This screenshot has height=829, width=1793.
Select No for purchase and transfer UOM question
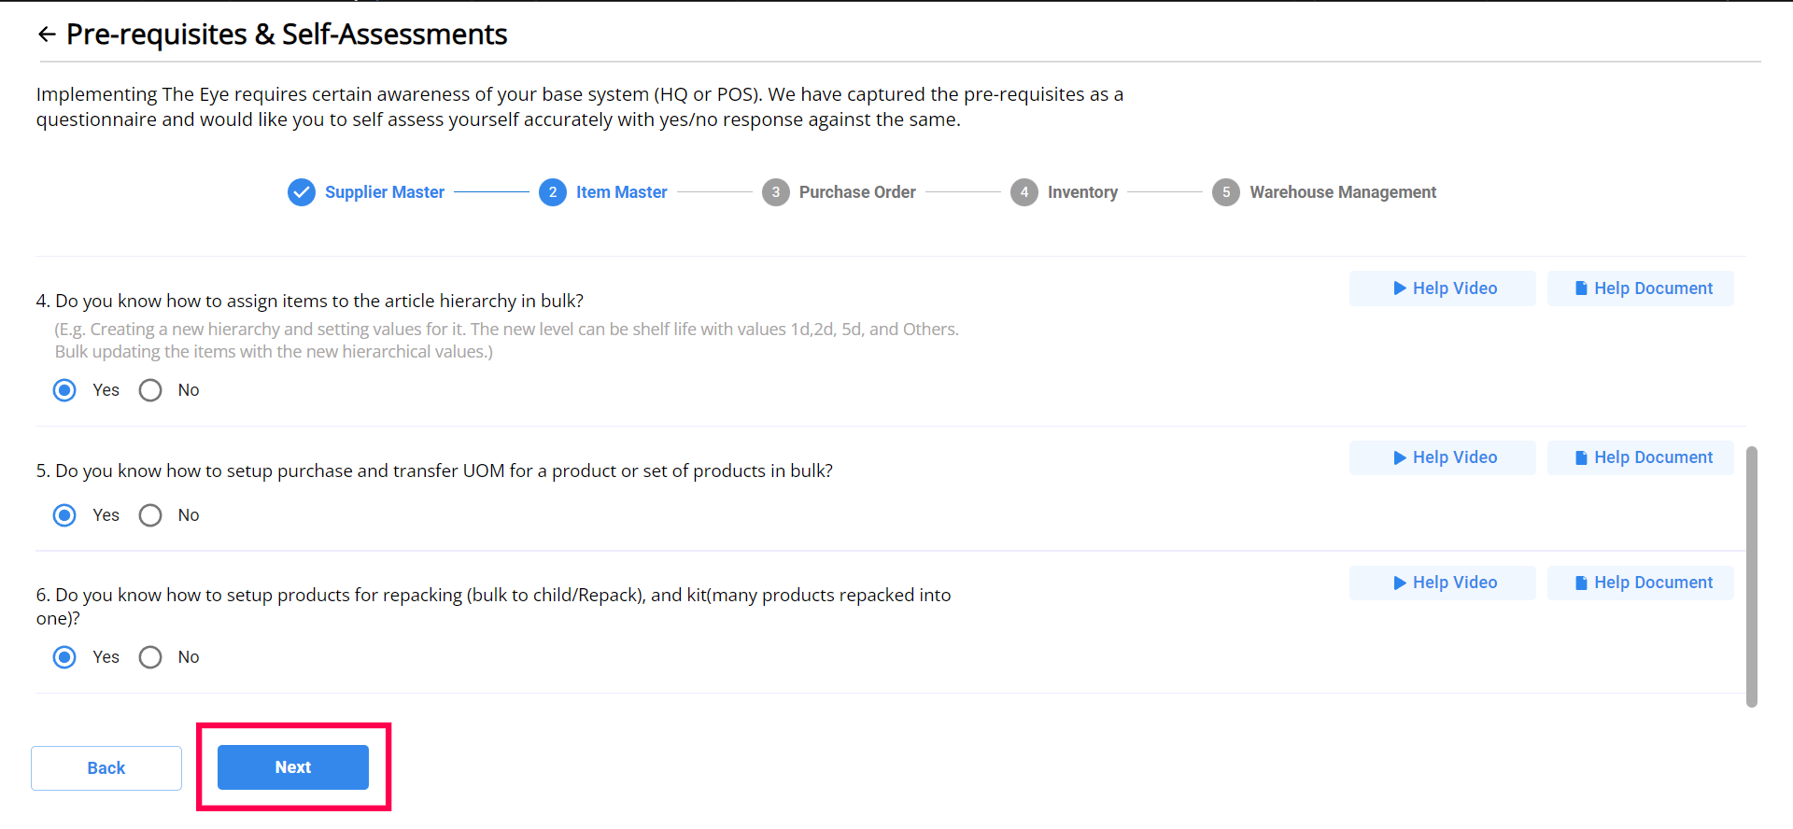coord(150,515)
